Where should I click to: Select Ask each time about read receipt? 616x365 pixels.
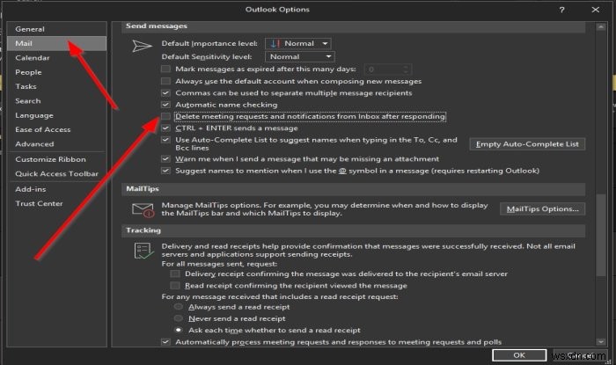click(x=179, y=330)
